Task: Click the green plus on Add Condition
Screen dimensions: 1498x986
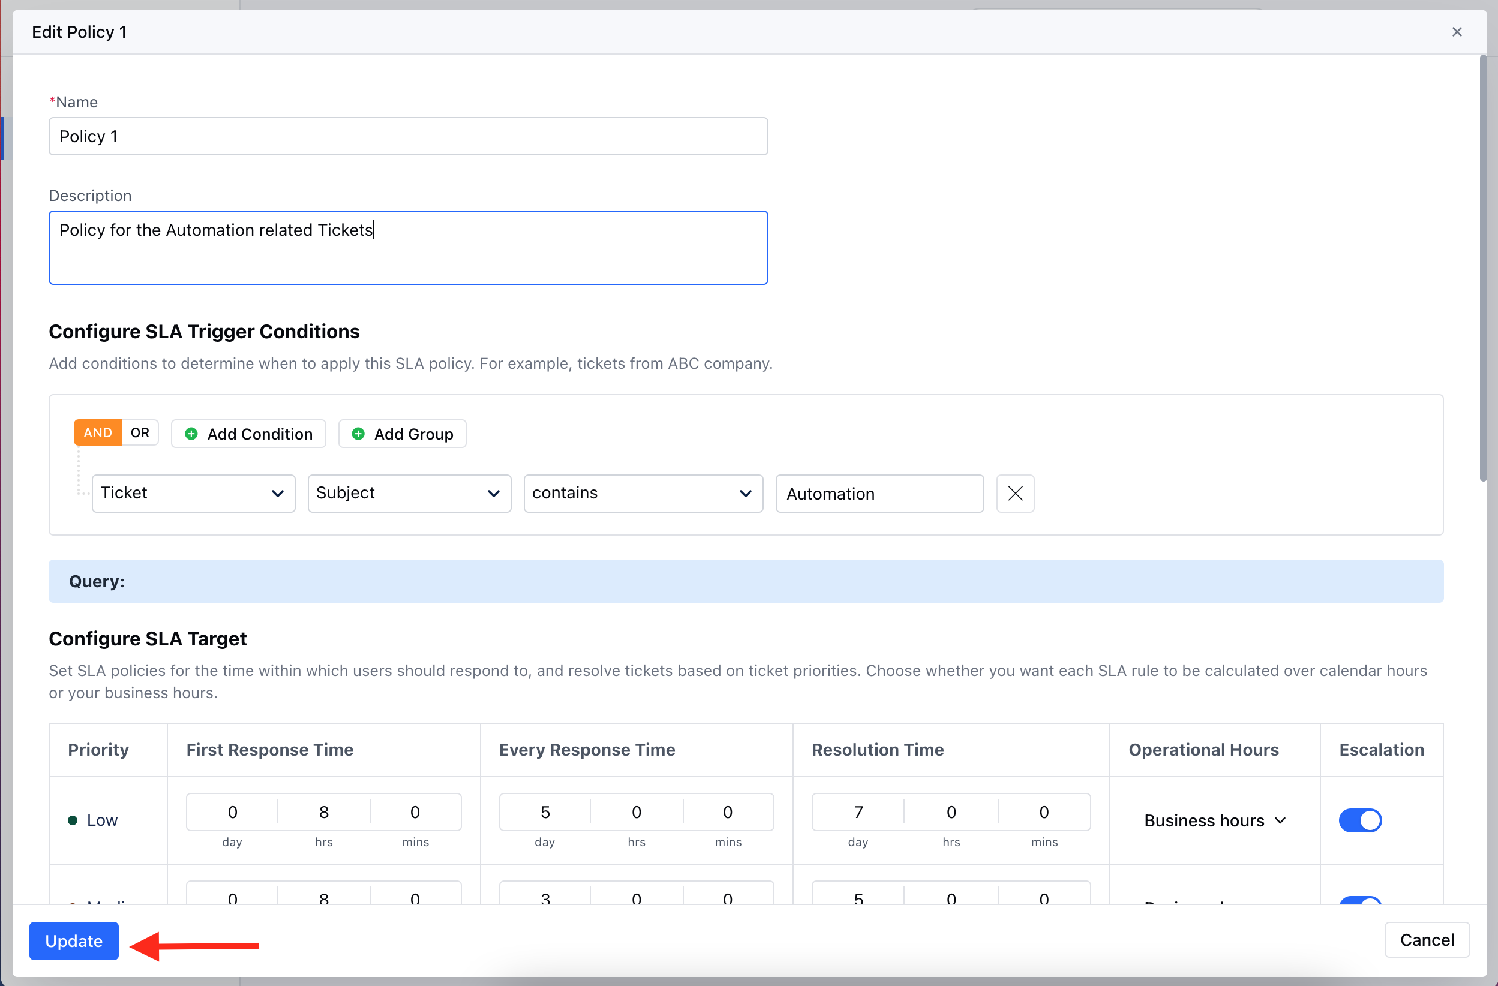Action: (191, 434)
